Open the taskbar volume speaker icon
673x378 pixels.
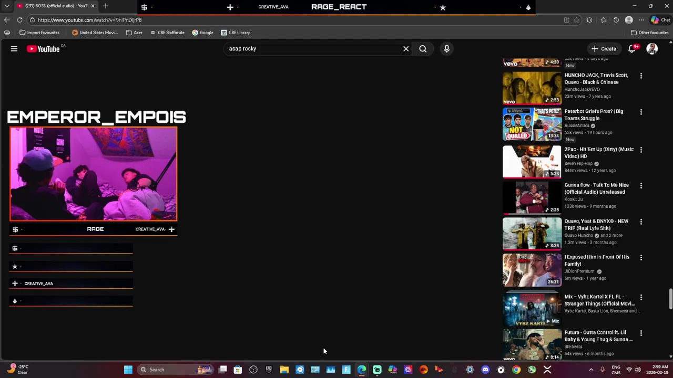pyautogui.click(x=638, y=370)
